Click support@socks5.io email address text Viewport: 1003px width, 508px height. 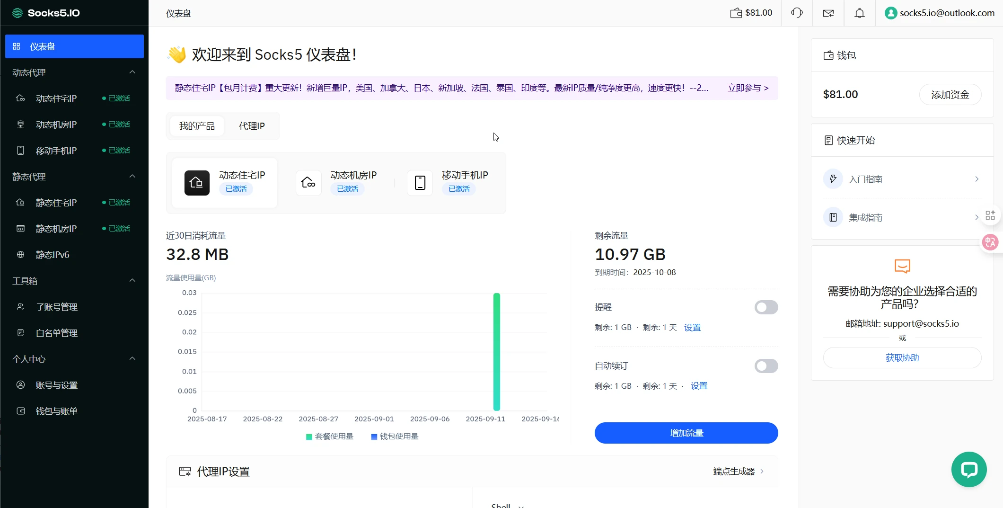click(921, 324)
